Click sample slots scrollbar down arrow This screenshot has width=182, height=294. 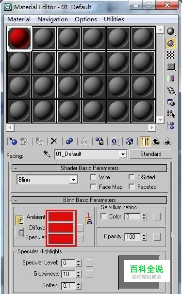[x=160, y=120]
